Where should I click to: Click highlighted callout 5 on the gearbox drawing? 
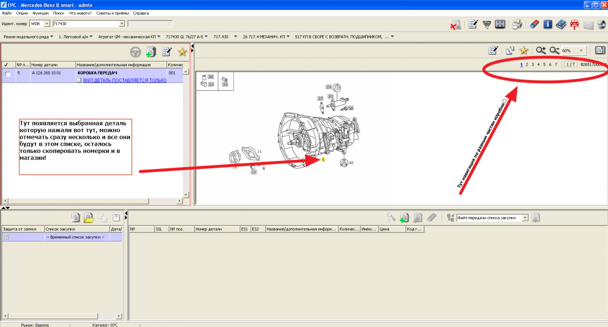[323, 159]
